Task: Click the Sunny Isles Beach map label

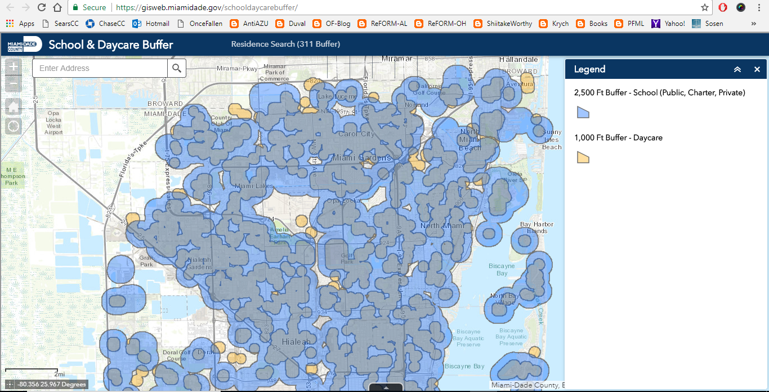Action: click(552, 140)
